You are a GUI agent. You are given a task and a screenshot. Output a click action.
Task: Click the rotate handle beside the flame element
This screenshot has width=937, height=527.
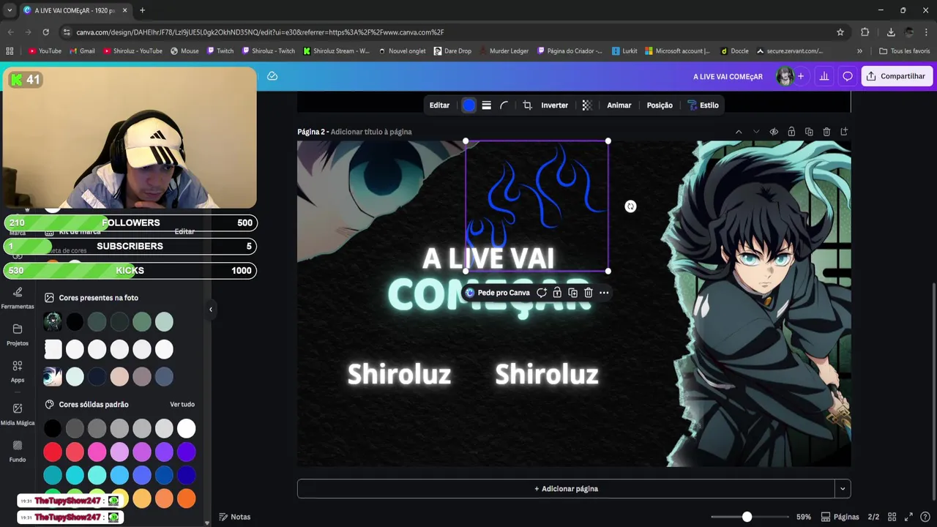(x=630, y=206)
